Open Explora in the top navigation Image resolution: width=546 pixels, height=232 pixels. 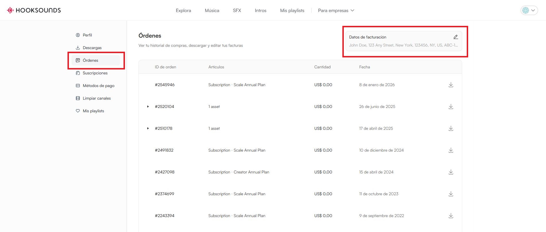(x=183, y=11)
